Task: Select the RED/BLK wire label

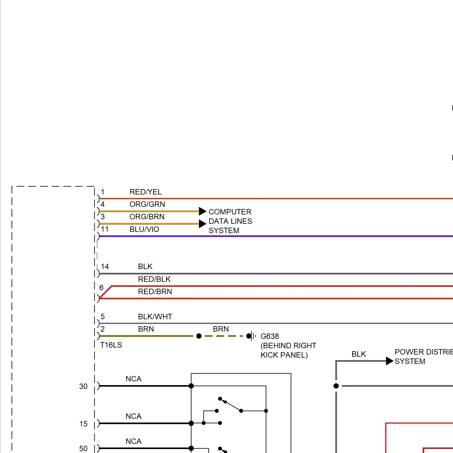Action: [x=154, y=279]
